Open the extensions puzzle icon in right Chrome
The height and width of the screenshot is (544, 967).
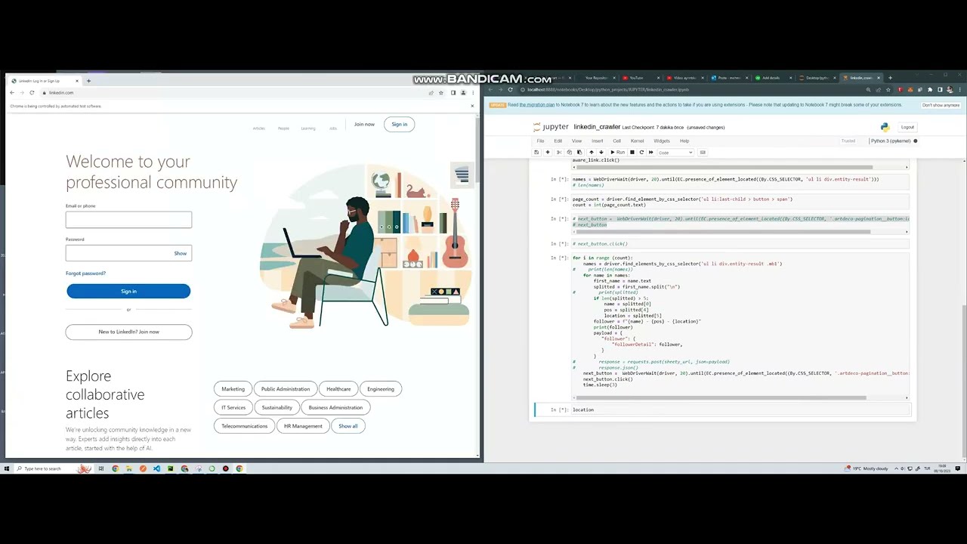click(930, 90)
